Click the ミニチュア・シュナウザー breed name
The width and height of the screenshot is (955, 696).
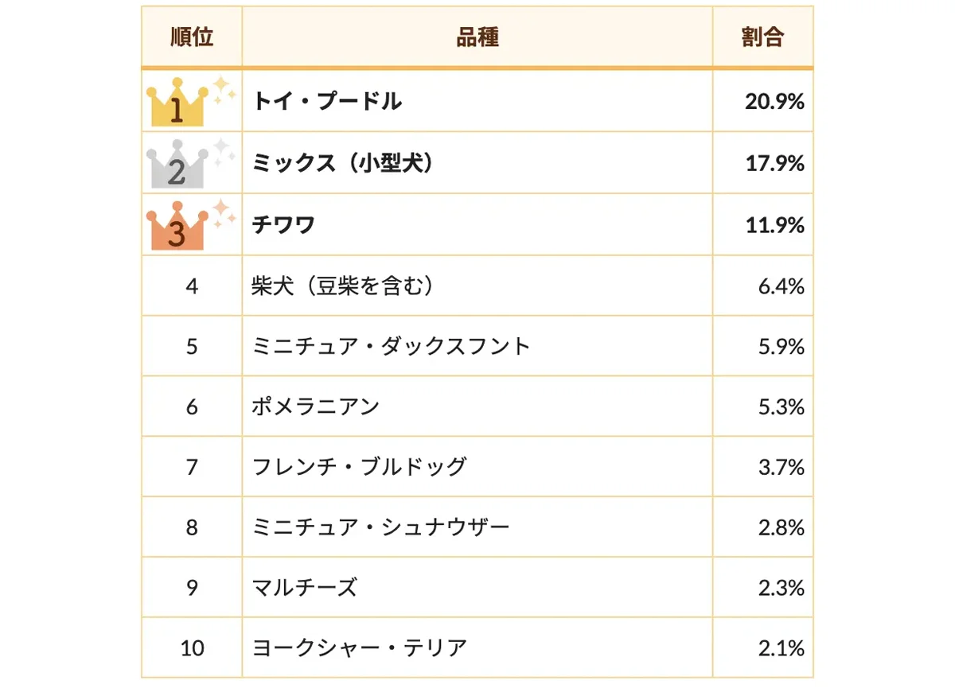(x=380, y=527)
